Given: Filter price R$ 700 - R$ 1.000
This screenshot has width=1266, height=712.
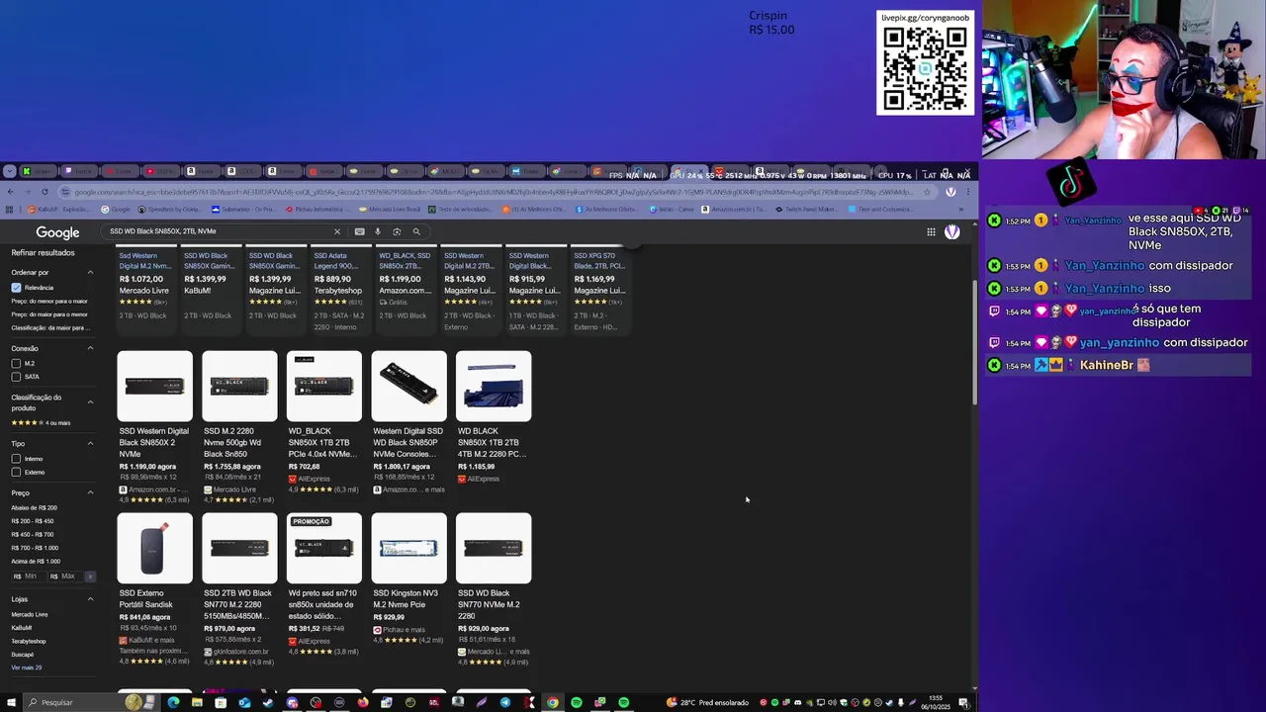Looking at the screenshot, I should tap(35, 548).
